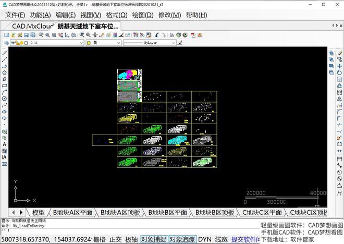344x244 pixels.
Task: Toggle 正交 ortho mode
Action: tap(115, 239)
